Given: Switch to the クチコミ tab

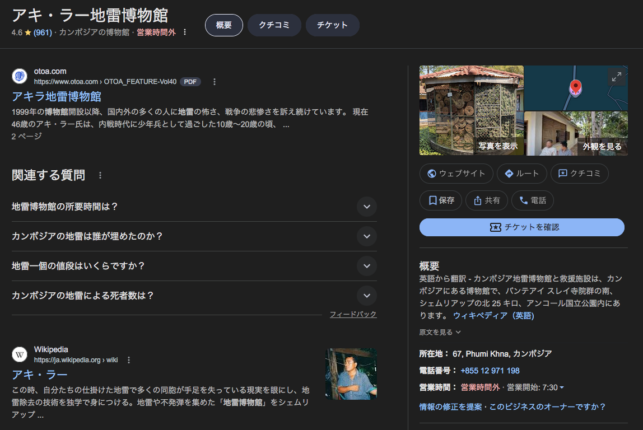Looking at the screenshot, I should 274,25.
